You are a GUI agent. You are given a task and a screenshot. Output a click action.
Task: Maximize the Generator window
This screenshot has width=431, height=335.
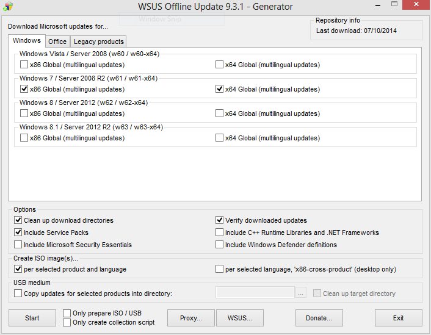click(x=394, y=4)
